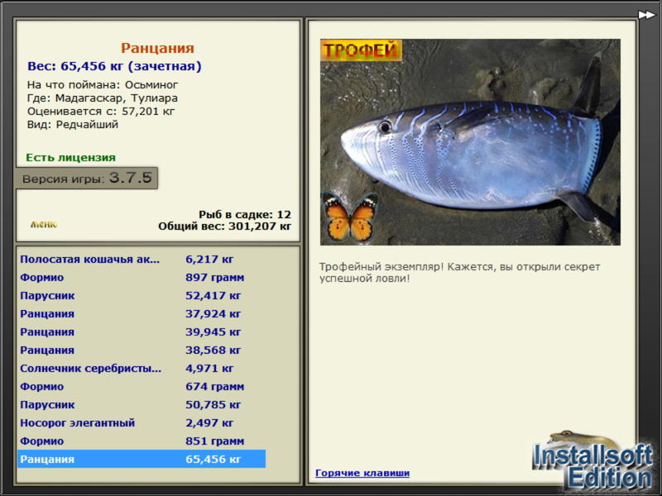Select the Парусник 50,785 кг row

142,404
